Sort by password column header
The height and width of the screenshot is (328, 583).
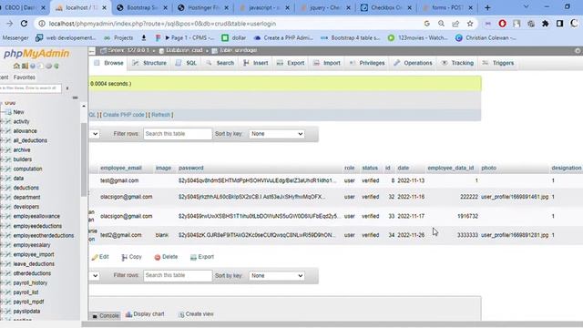click(190, 168)
